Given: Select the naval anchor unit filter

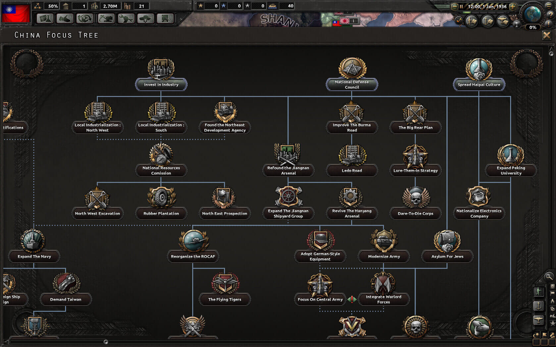Looking at the screenshot, I should (x=538, y=305).
